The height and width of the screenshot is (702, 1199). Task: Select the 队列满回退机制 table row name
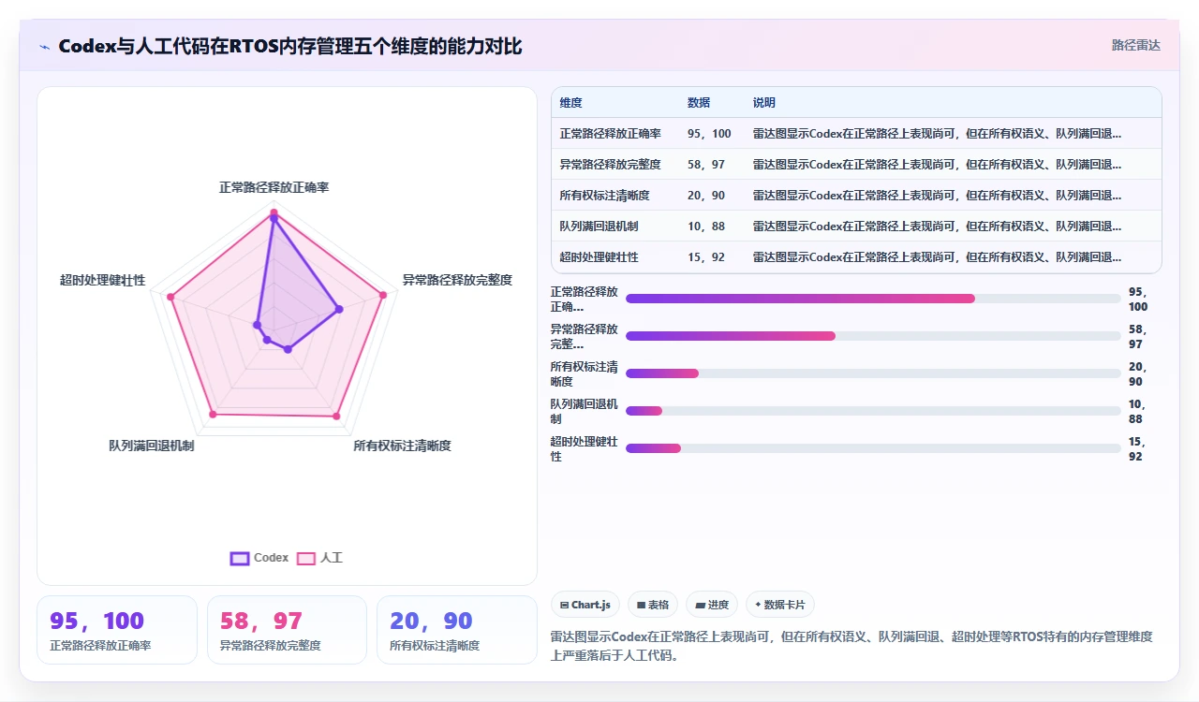point(599,227)
